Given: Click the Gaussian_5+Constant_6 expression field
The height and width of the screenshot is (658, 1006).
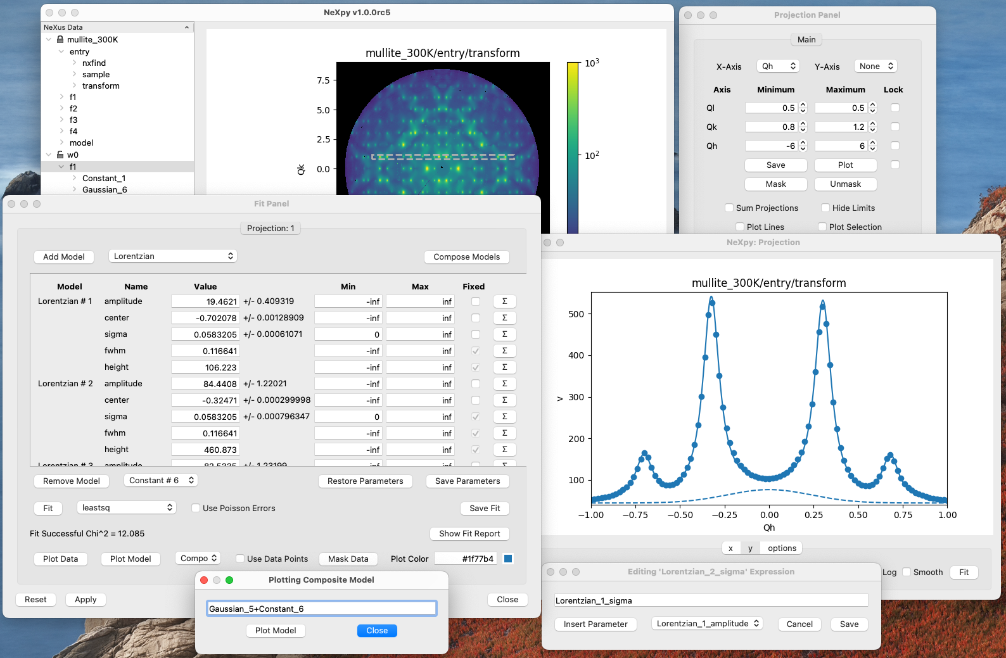Looking at the screenshot, I should [322, 609].
